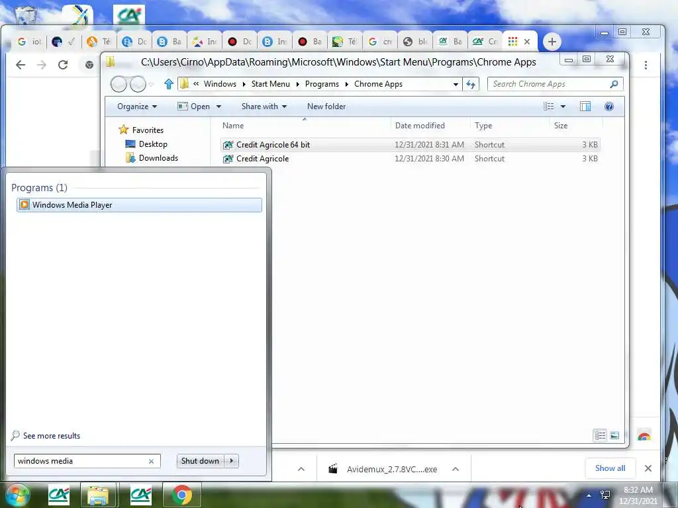Expand address bar history dropdown
Image resolution: width=678 pixels, height=508 pixels.
coord(456,84)
